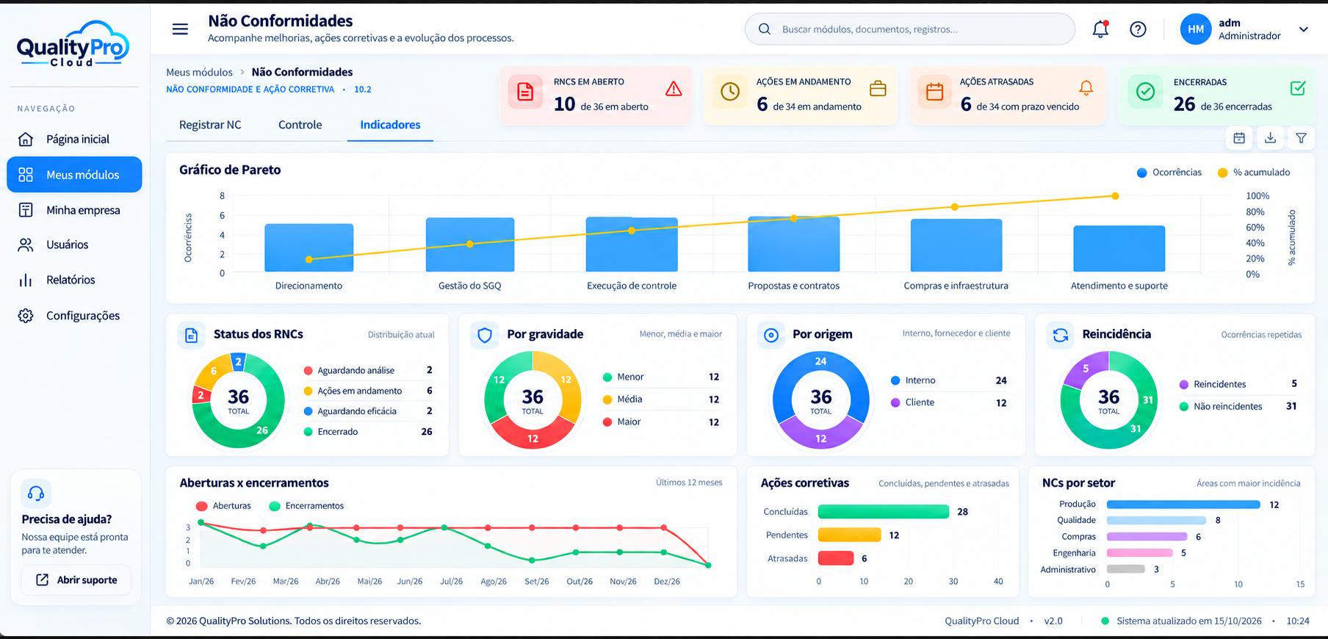Image resolution: width=1328 pixels, height=639 pixels.
Task: Click Meus módulos breadcrumb link
Action: pyautogui.click(x=199, y=72)
